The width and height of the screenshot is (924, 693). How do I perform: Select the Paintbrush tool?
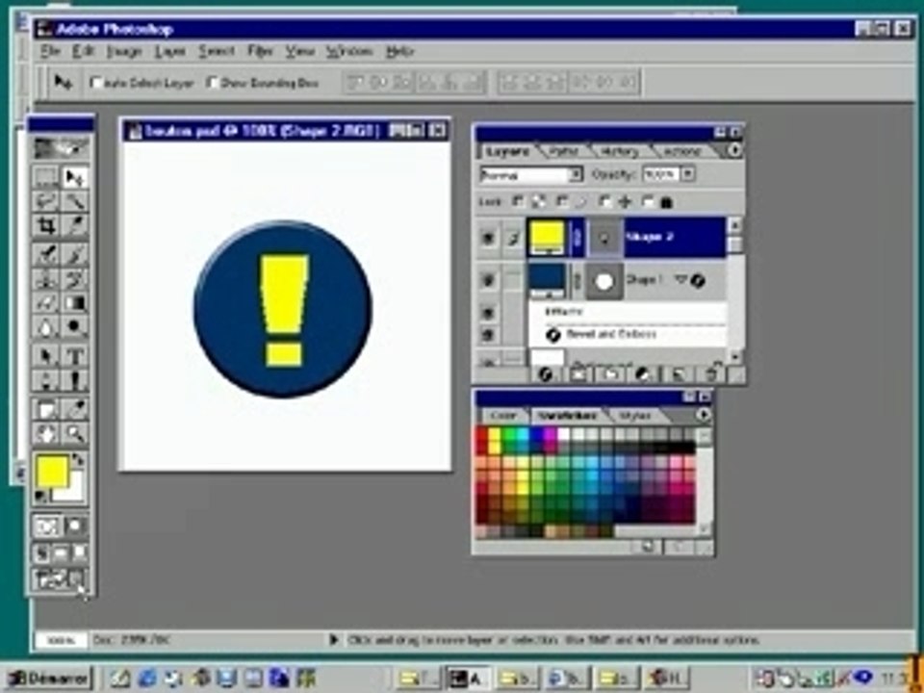[75, 254]
